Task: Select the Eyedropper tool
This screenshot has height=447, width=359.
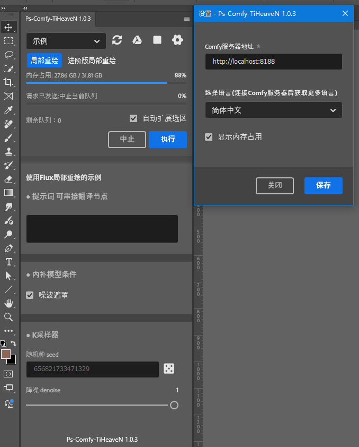Action: click(8, 110)
